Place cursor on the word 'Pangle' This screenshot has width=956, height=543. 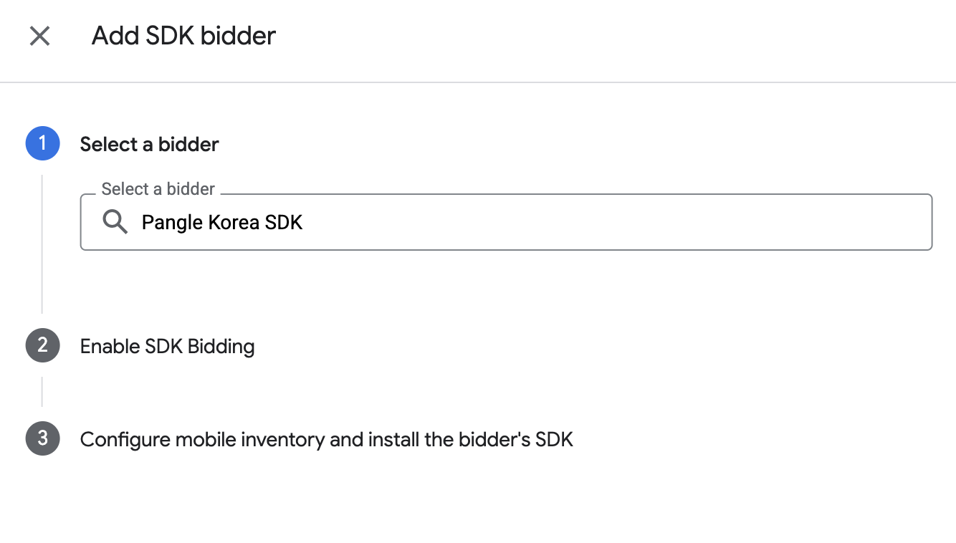pos(173,223)
